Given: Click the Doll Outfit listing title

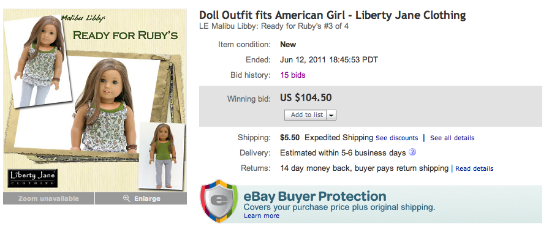Looking at the screenshot, I should (332, 15).
